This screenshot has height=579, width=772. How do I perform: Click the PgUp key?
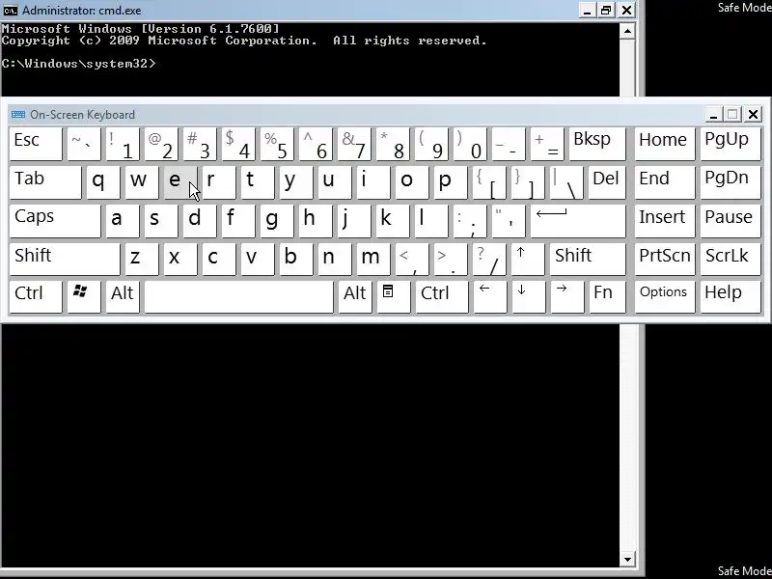(x=731, y=144)
